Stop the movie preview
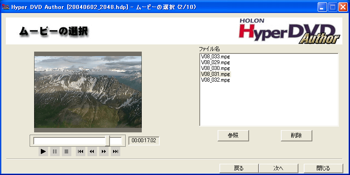The image size is (350, 175). coord(66,152)
